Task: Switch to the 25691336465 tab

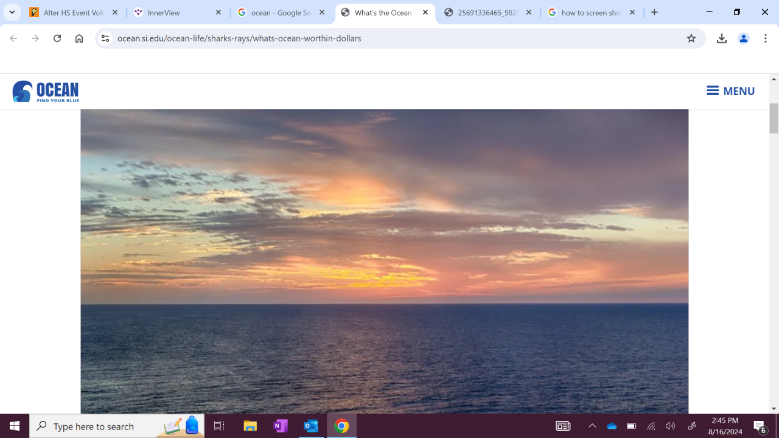Action: point(489,12)
